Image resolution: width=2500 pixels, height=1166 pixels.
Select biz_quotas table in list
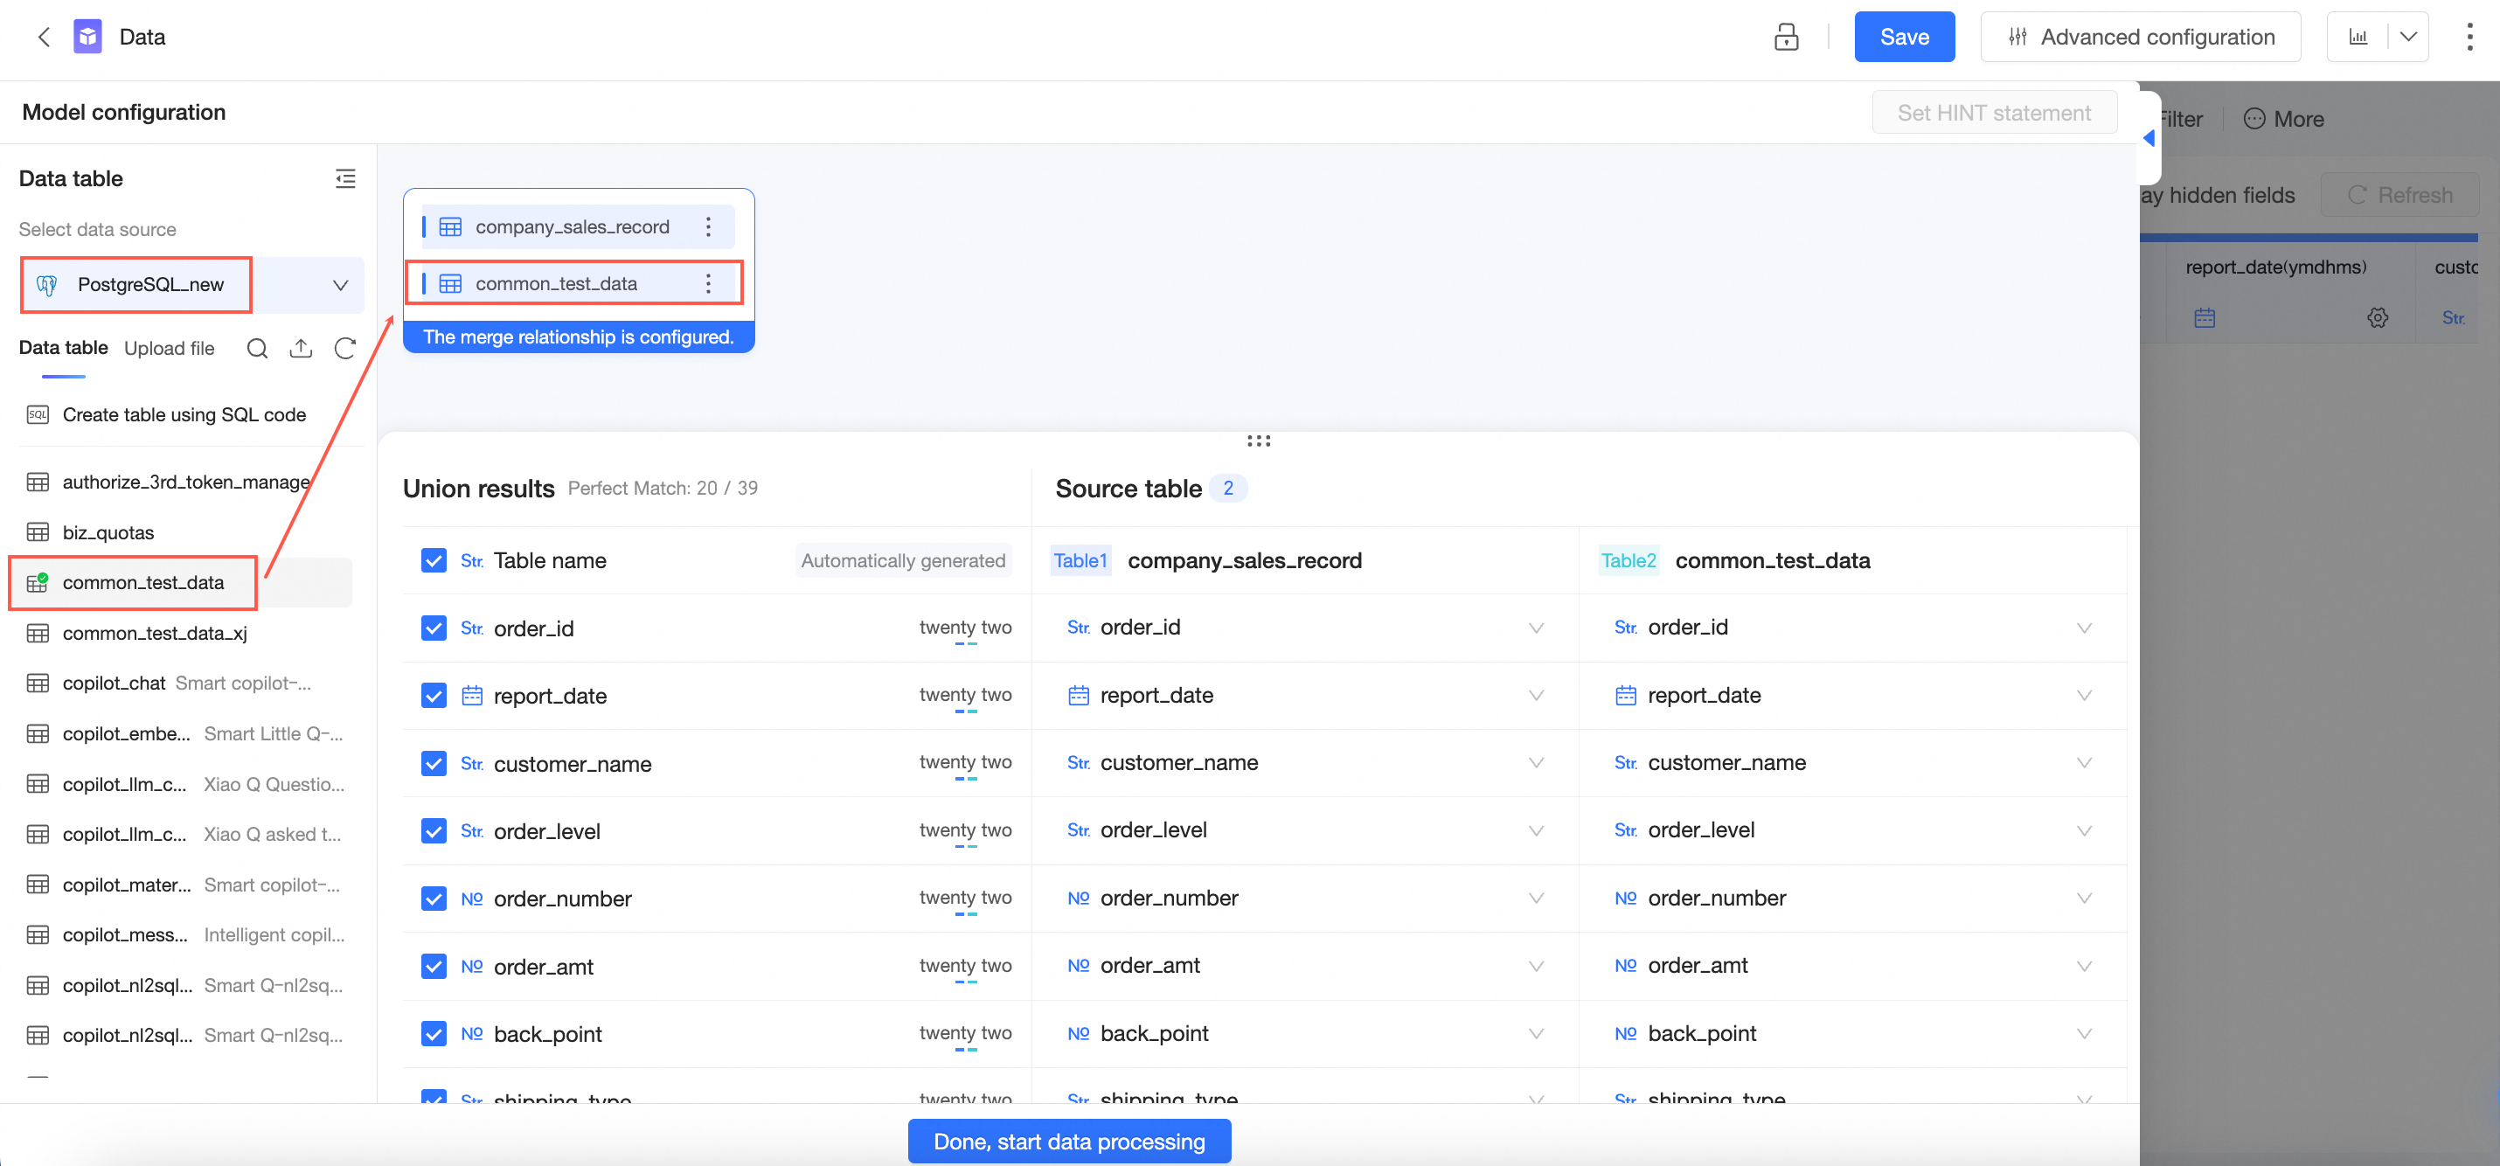tap(108, 532)
